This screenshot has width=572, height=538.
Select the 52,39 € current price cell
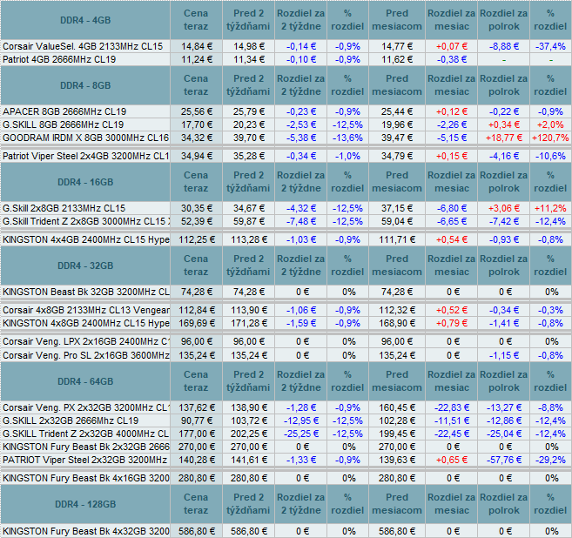(196, 221)
